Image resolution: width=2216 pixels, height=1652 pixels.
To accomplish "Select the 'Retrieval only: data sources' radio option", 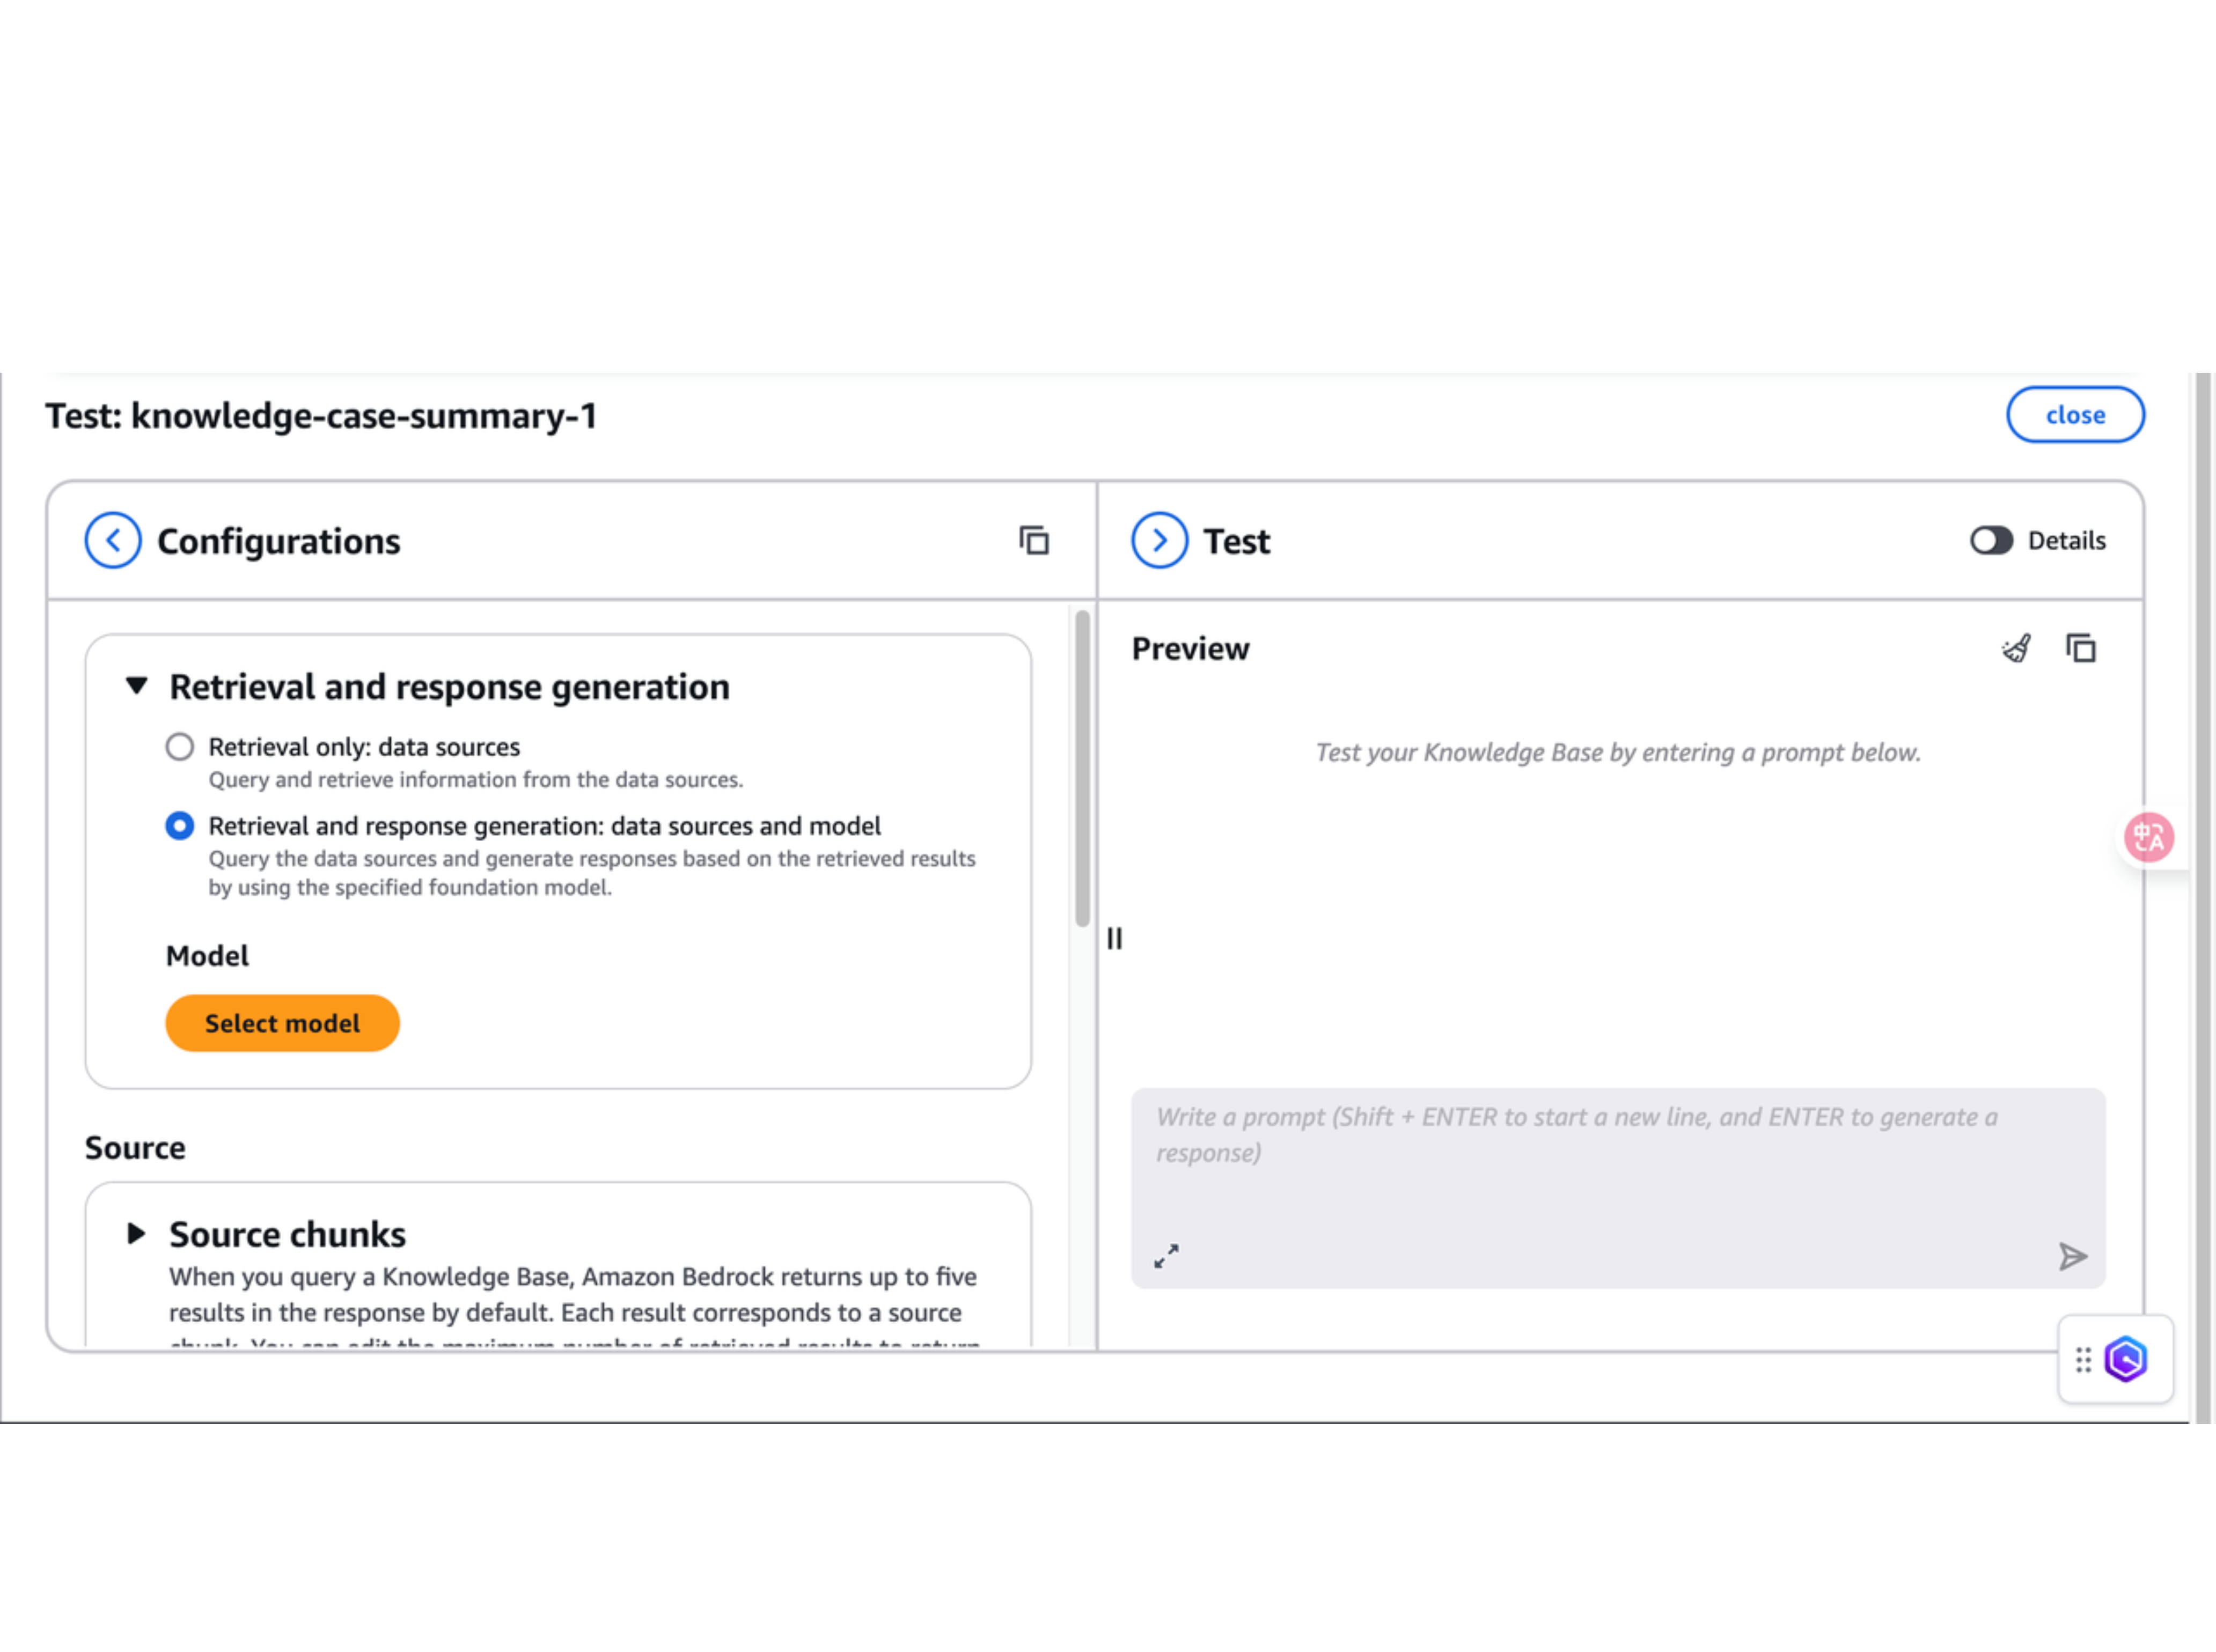I will click(x=180, y=747).
